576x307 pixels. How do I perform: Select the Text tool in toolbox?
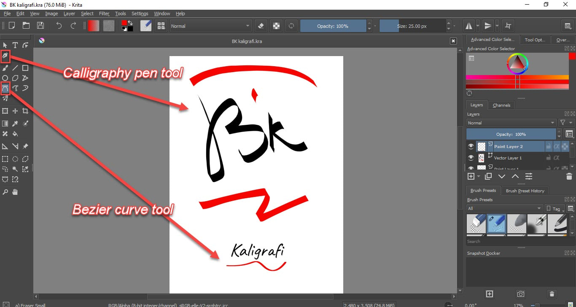(15, 45)
